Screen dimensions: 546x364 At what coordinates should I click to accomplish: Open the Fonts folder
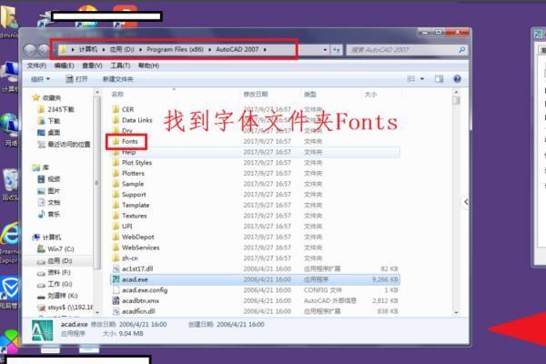tap(128, 143)
